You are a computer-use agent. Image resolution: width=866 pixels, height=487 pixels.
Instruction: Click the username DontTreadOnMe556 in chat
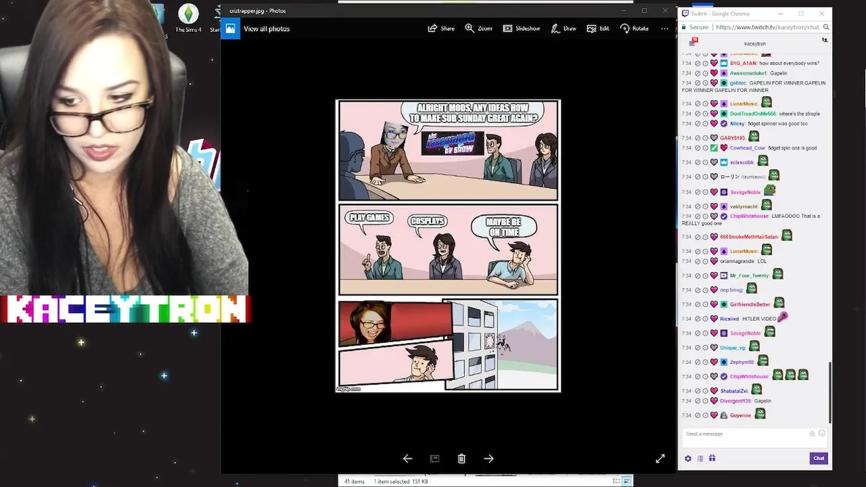tap(753, 114)
